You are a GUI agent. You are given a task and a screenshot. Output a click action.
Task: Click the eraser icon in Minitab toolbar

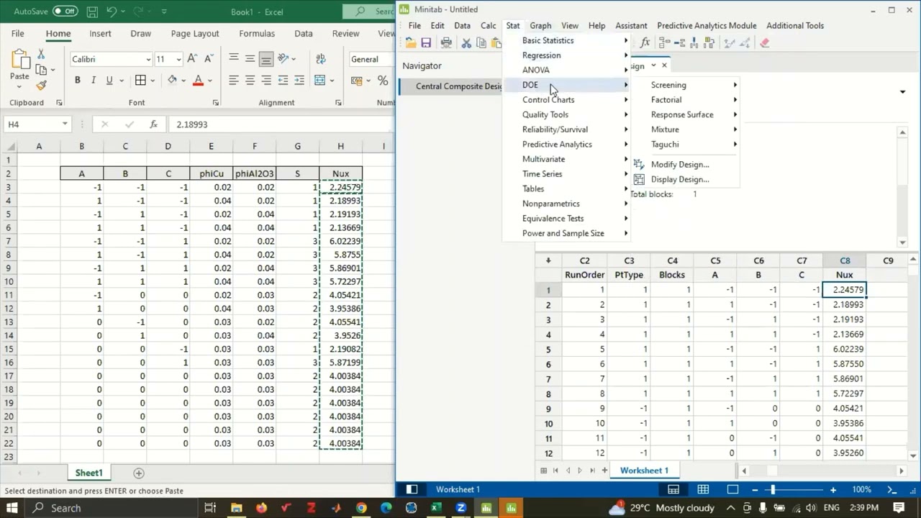[764, 43]
